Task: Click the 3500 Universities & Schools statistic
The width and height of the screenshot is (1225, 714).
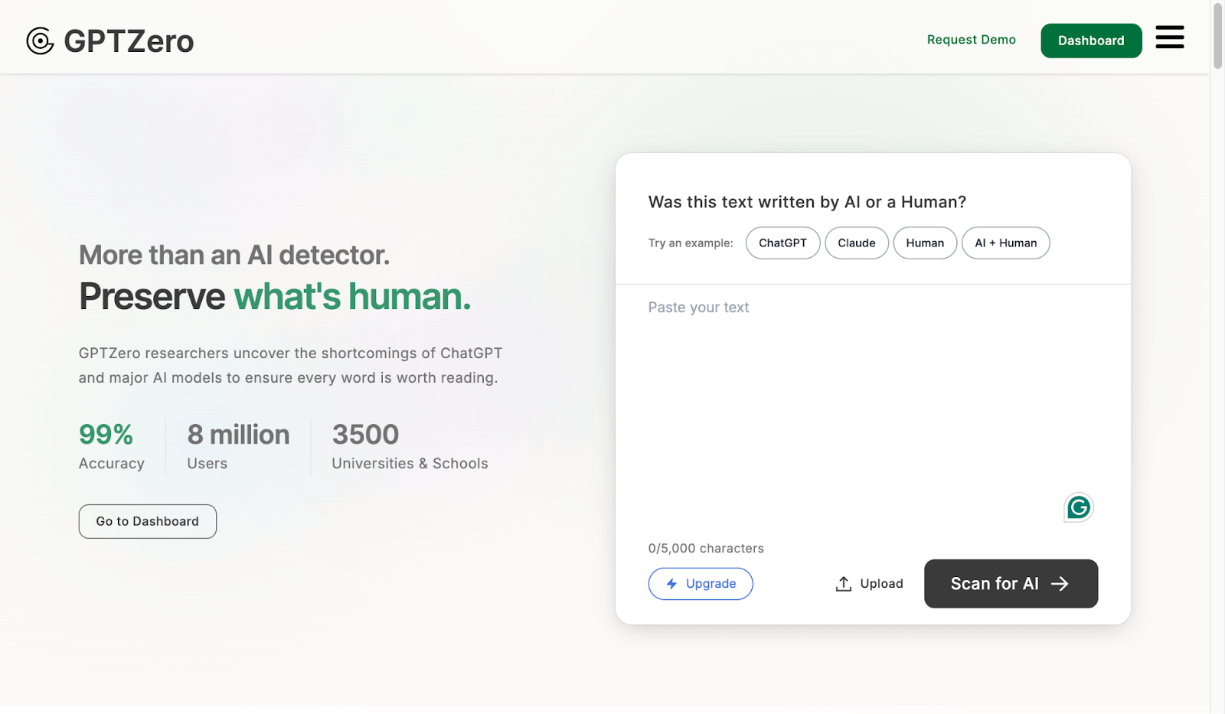Action: tap(410, 446)
